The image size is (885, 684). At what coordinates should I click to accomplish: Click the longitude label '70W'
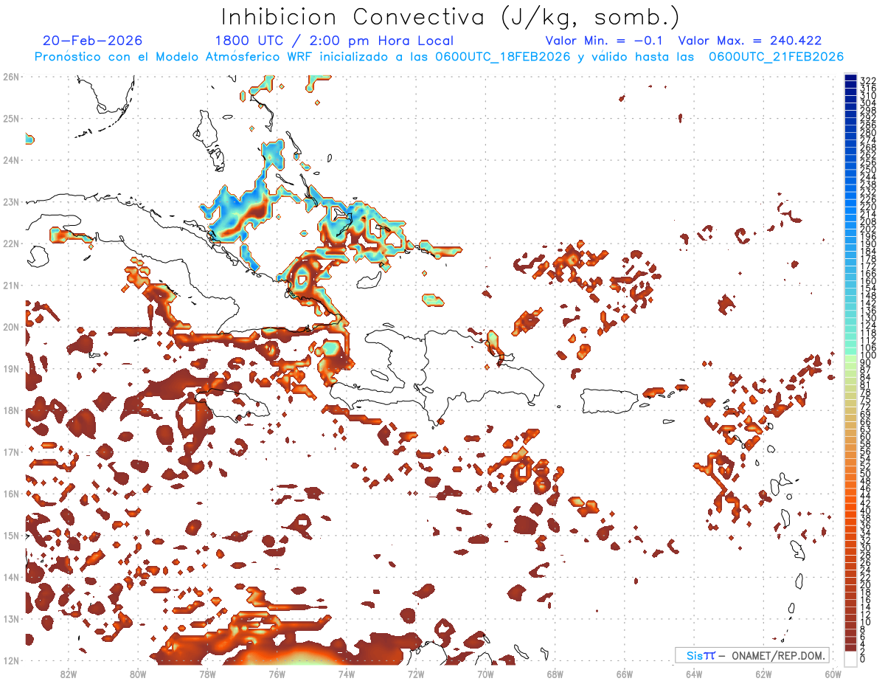pyautogui.click(x=485, y=674)
